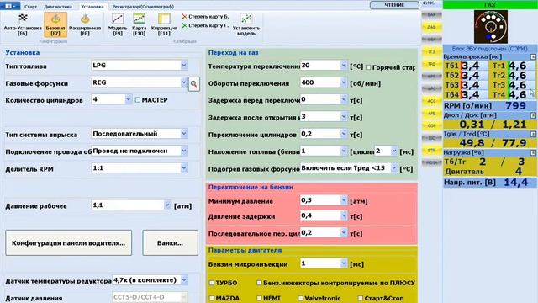Open Конфигурация панели водителя...

pos(68,243)
